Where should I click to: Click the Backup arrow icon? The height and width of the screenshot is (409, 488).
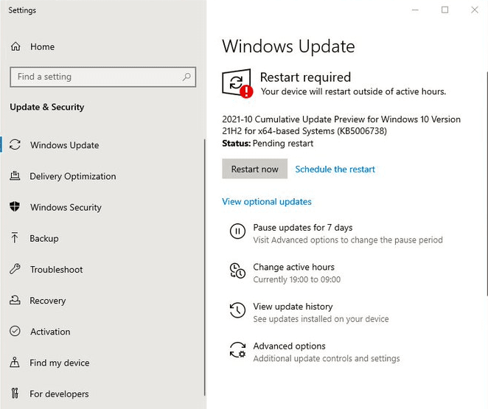point(15,237)
